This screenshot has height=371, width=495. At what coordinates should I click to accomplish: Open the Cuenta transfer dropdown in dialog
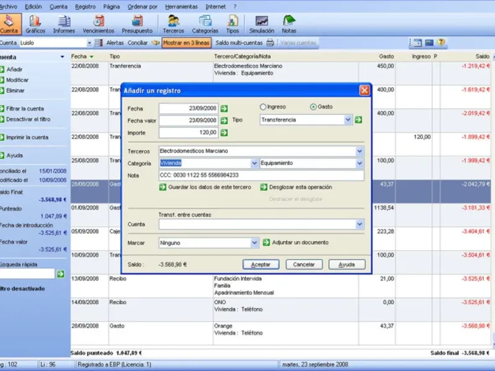(x=359, y=224)
